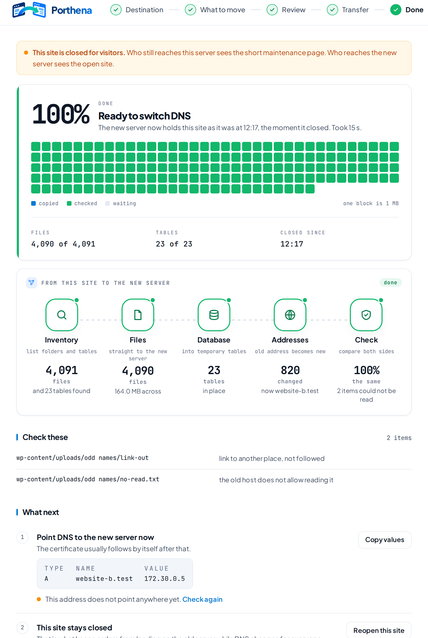The width and height of the screenshot is (428, 638).
Task: Click the Done step green check icon
Action: [396, 10]
